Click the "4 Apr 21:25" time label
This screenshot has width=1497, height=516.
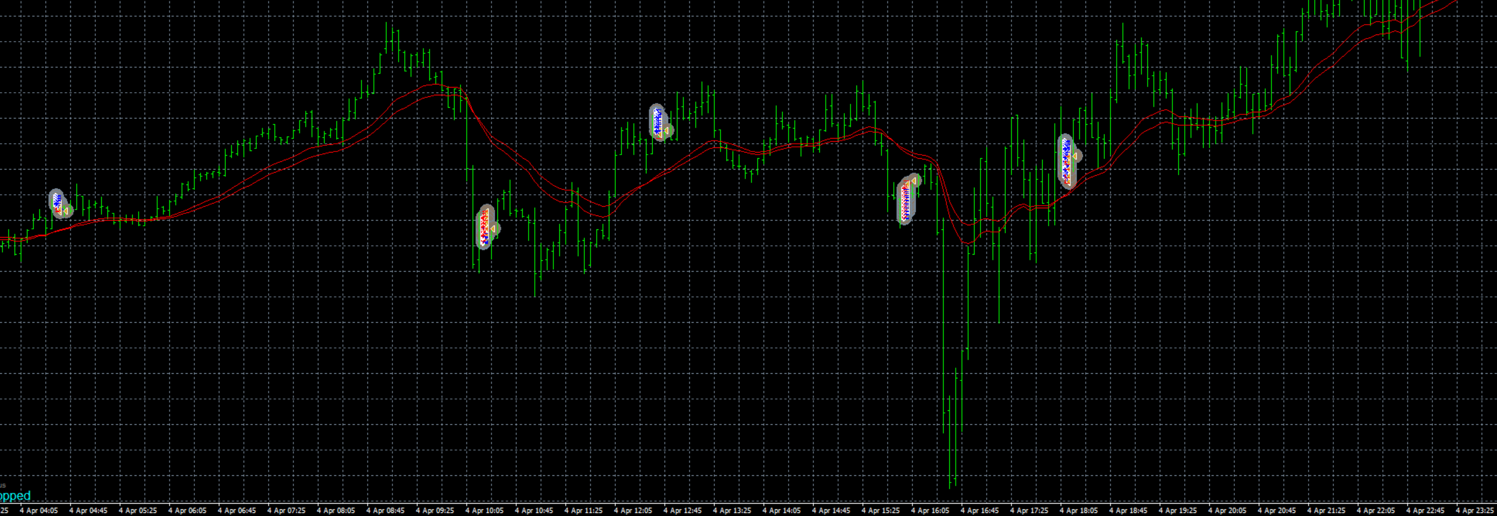(1326, 511)
